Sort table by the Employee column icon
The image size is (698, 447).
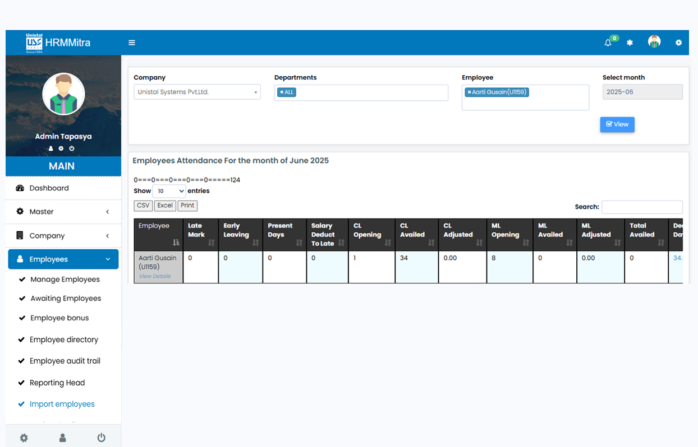coord(176,243)
